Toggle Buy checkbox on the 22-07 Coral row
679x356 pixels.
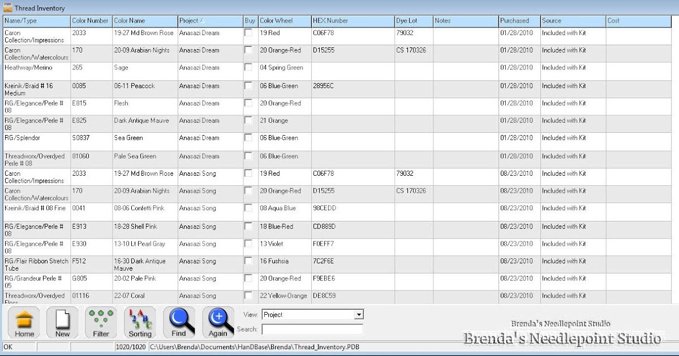(x=248, y=296)
